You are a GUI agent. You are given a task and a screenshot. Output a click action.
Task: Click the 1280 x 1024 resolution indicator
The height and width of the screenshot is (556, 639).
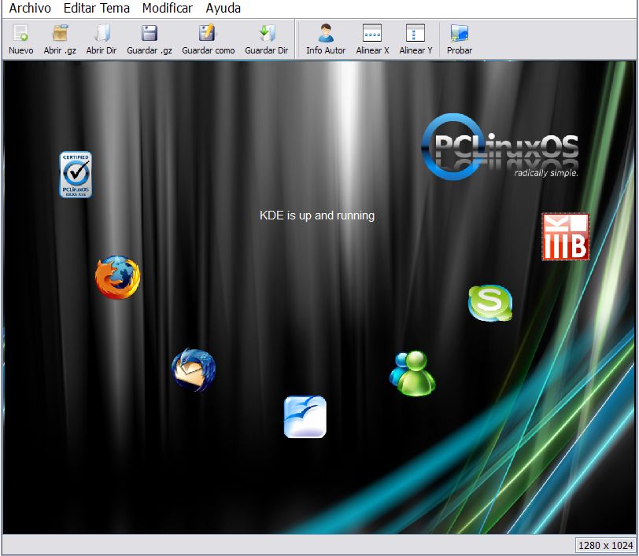pyautogui.click(x=606, y=545)
